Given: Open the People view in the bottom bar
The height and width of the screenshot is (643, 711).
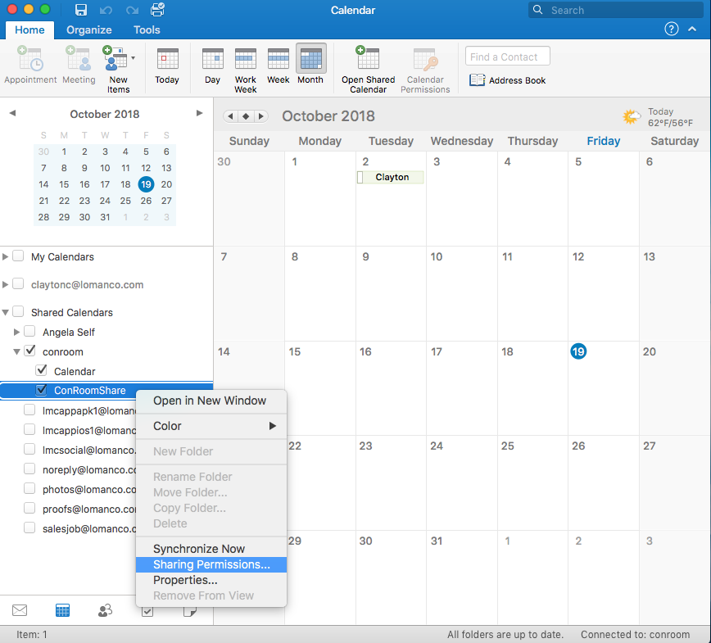Looking at the screenshot, I should pos(105,610).
